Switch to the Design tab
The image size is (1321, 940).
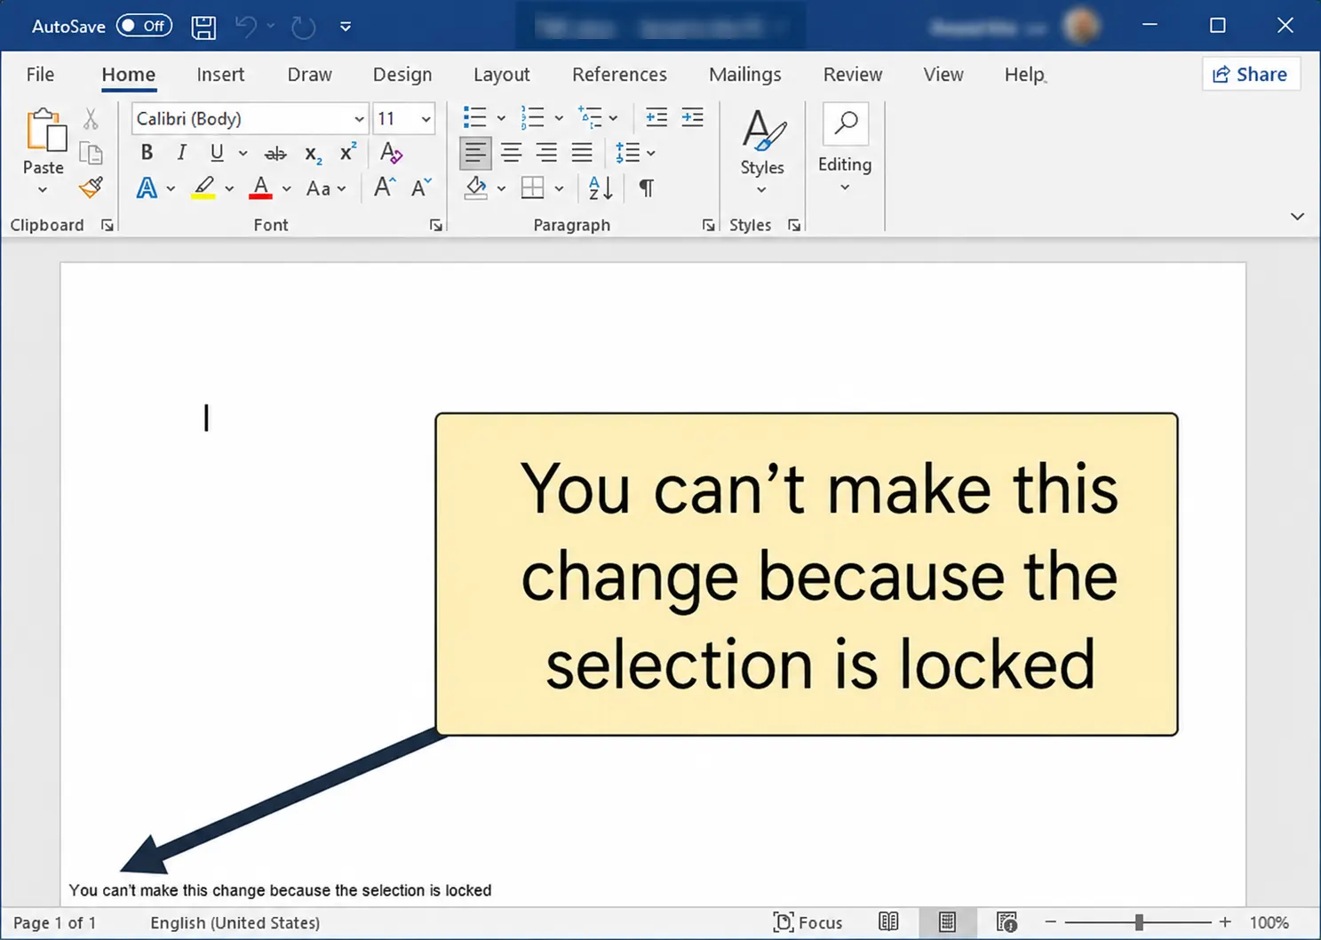402,75
